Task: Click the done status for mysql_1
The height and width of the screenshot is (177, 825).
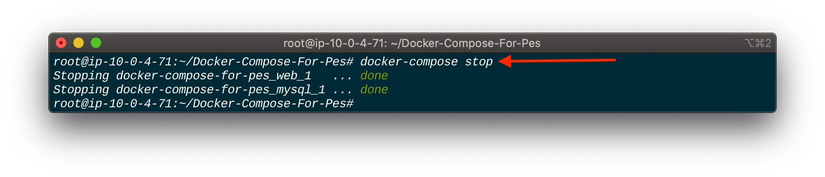Action: click(374, 90)
